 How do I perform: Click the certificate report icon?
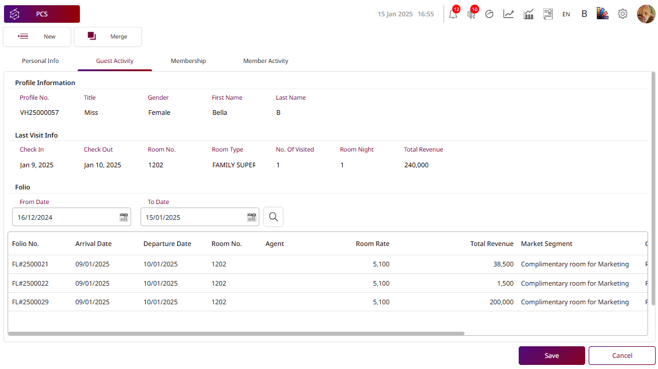(x=548, y=14)
